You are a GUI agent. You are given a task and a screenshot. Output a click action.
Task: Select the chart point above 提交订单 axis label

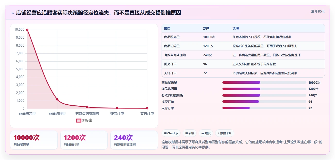coord(117,108)
